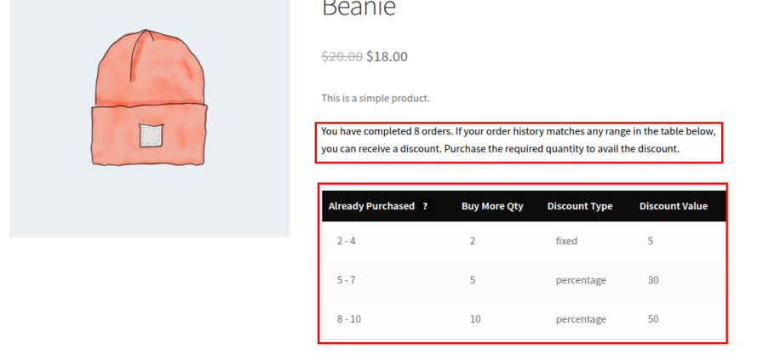Click the Discount Value column header
This screenshot has height=355, width=763.
674,206
